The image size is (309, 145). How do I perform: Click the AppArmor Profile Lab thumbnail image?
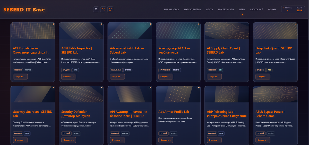tap(178, 94)
